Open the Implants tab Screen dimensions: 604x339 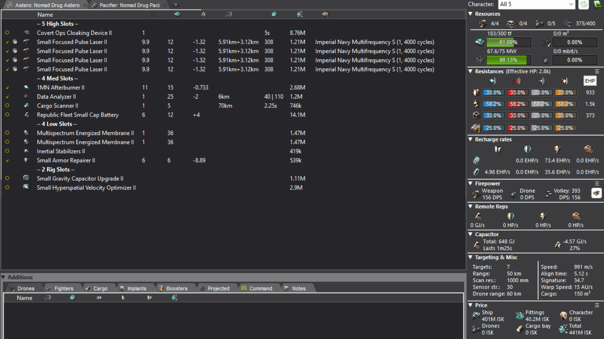[x=136, y=288]
